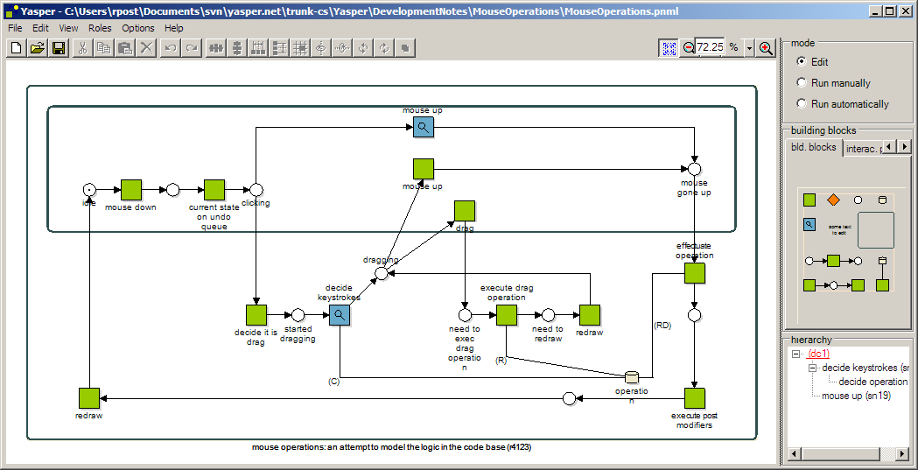
Task: Select (dc1) in the hierarchy tree
Action: click(x=818, y=354)
